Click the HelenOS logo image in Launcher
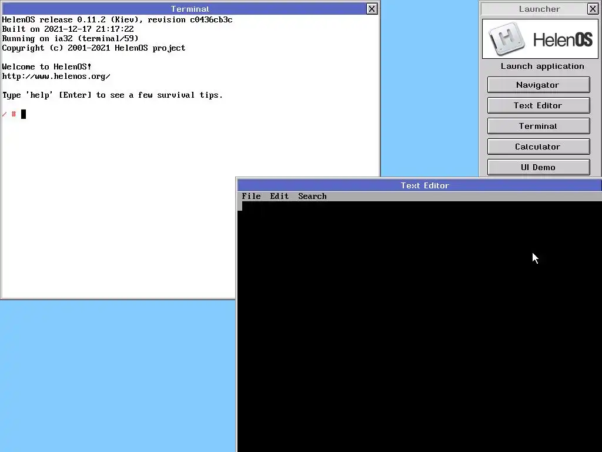The image size is (602, 452). coord(540,39)
